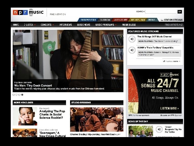Switch to the Classical genre tab
Image resolution: width=194 pixels, height=146 pixels.
point(105,20)
